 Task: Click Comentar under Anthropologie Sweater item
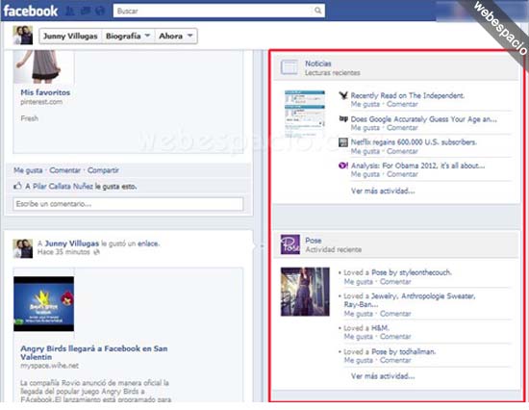(395, 314)
